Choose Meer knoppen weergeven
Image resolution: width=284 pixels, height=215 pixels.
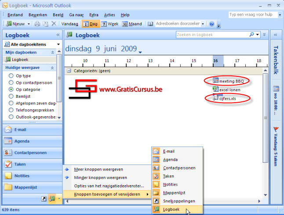click(107, 169)
